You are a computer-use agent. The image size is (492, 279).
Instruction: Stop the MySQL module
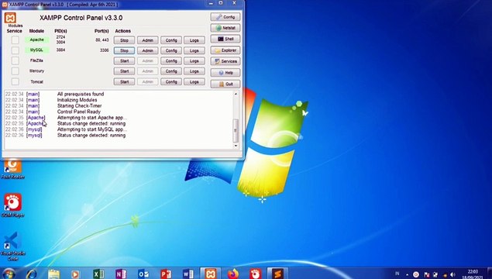pos(124,50)
